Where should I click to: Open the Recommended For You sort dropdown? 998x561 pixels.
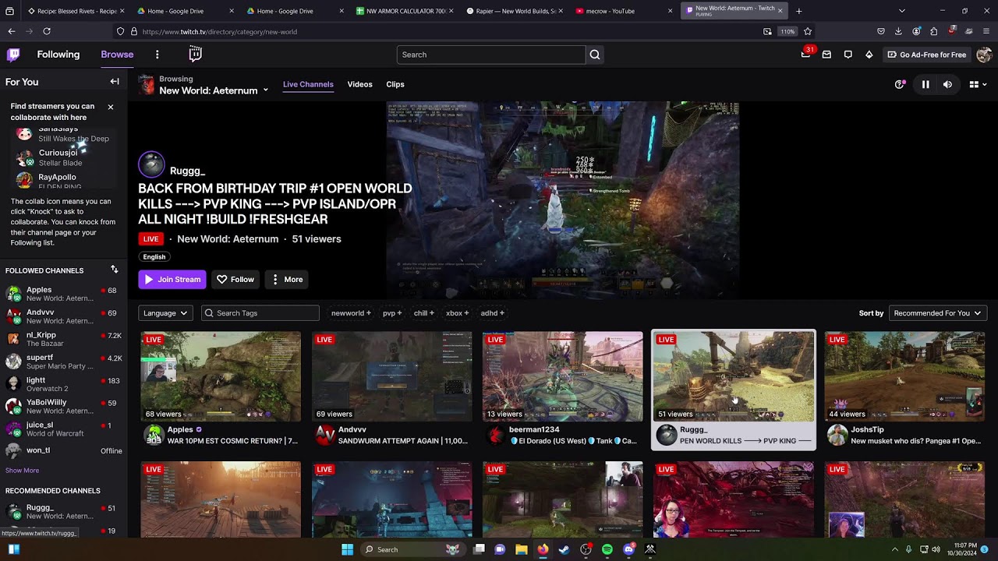[x=938, y=313]
